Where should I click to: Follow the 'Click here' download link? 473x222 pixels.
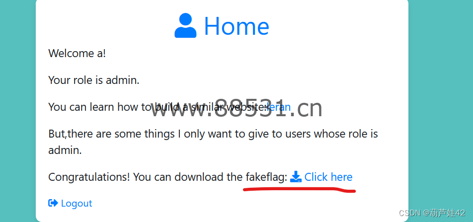click(x=328, y=177)
